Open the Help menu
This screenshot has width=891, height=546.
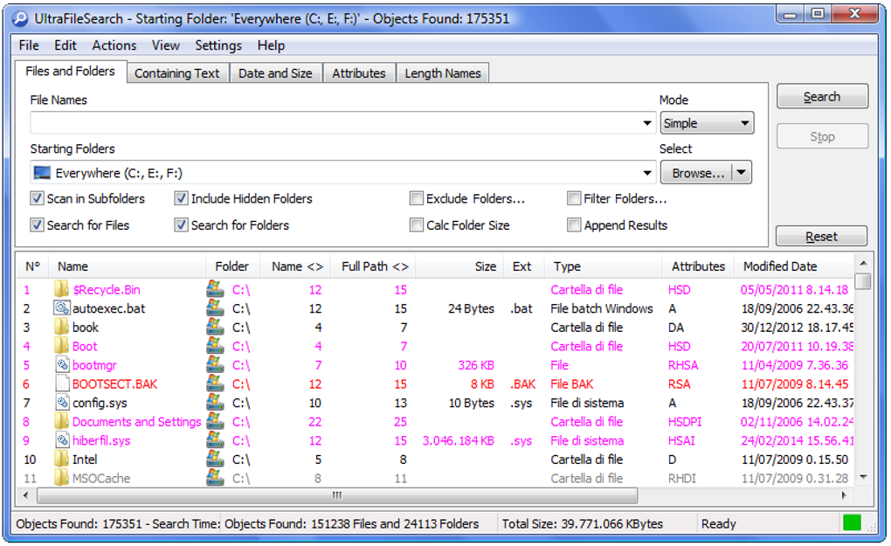coord(271,45)
